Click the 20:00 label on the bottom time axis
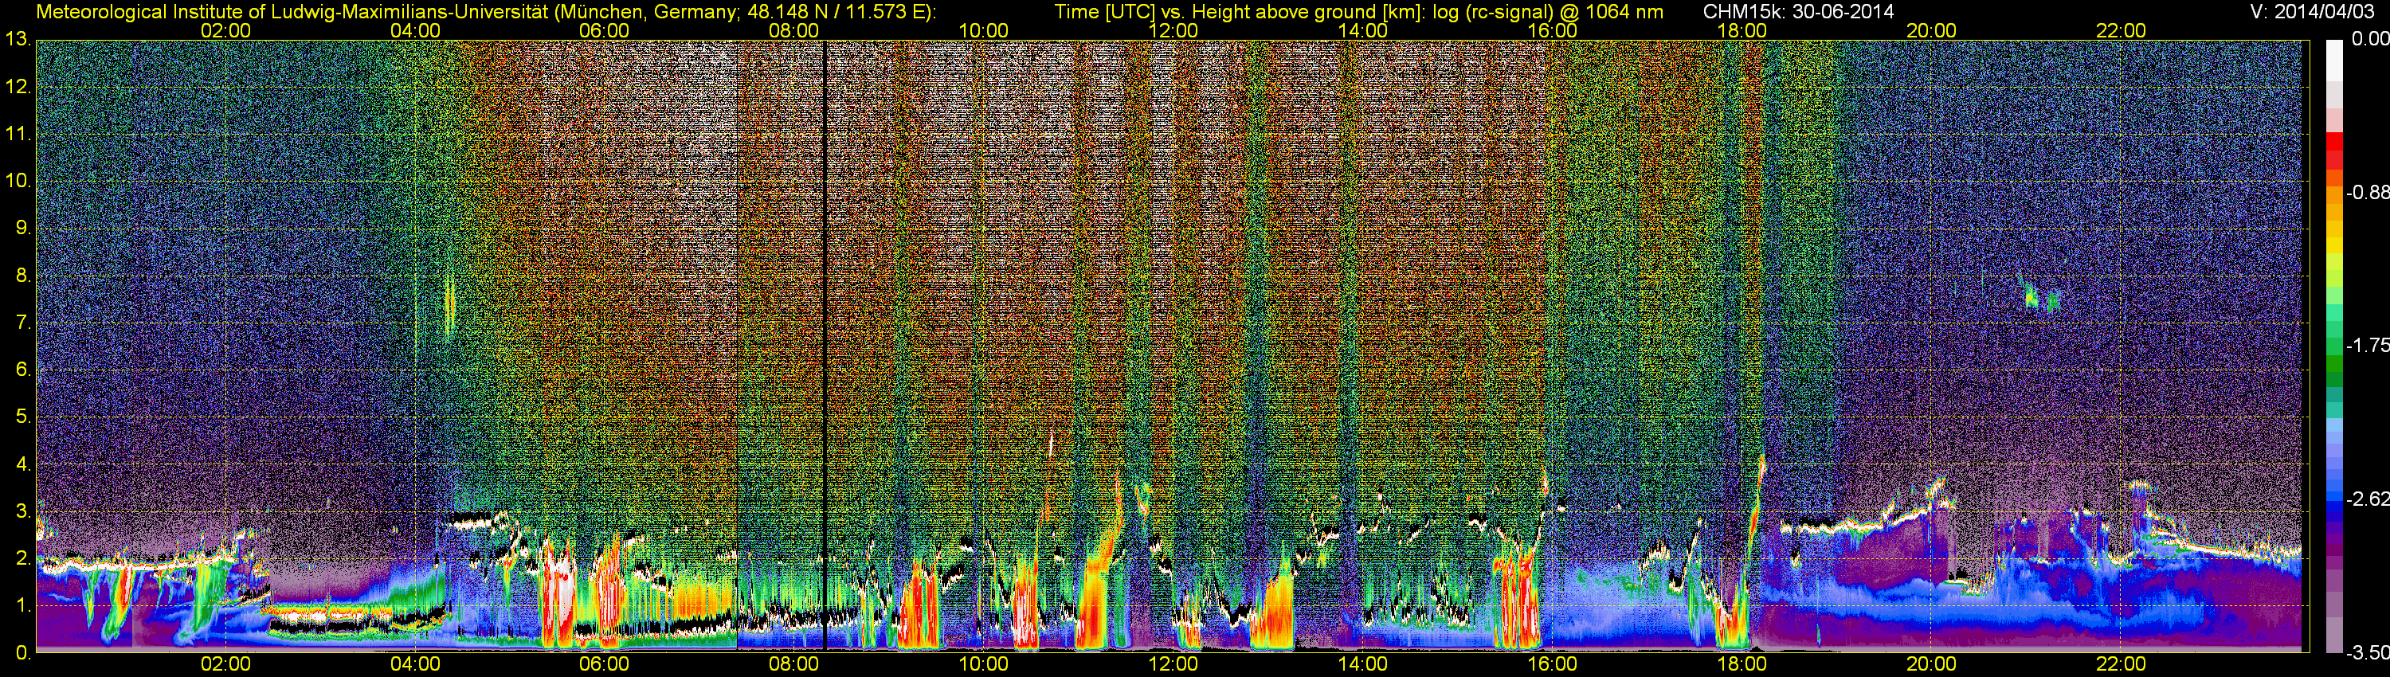The height and width of the screenshot is (677, 2390). coord(1932,665)
